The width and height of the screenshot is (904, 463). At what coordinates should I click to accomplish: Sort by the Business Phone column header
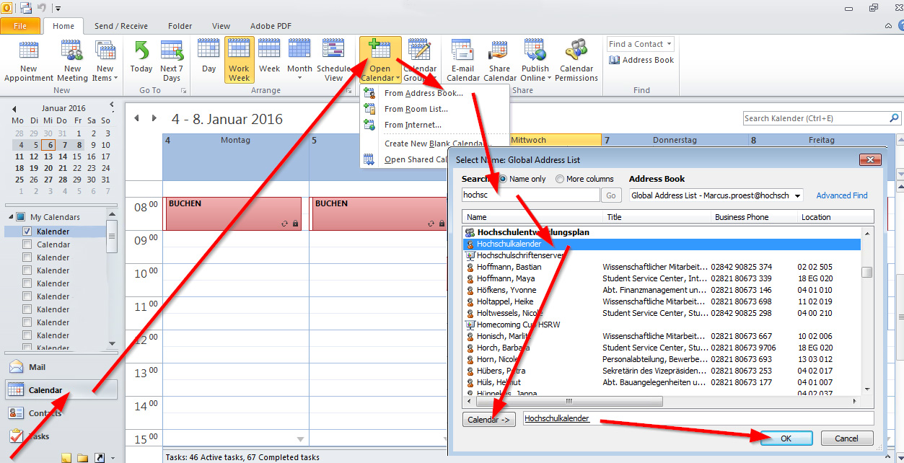[x=754, y=216]
